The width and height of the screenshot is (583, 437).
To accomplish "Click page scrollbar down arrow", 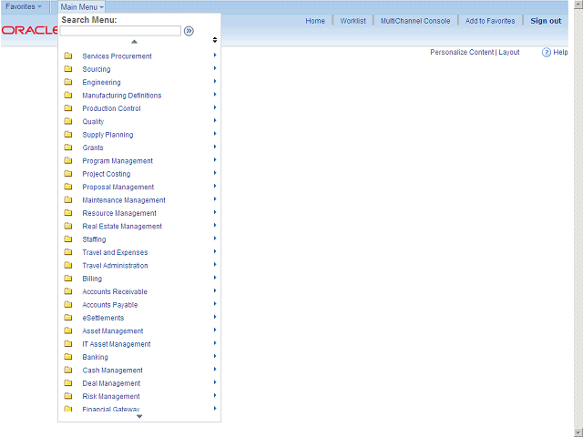I will (x=578, y=432).
